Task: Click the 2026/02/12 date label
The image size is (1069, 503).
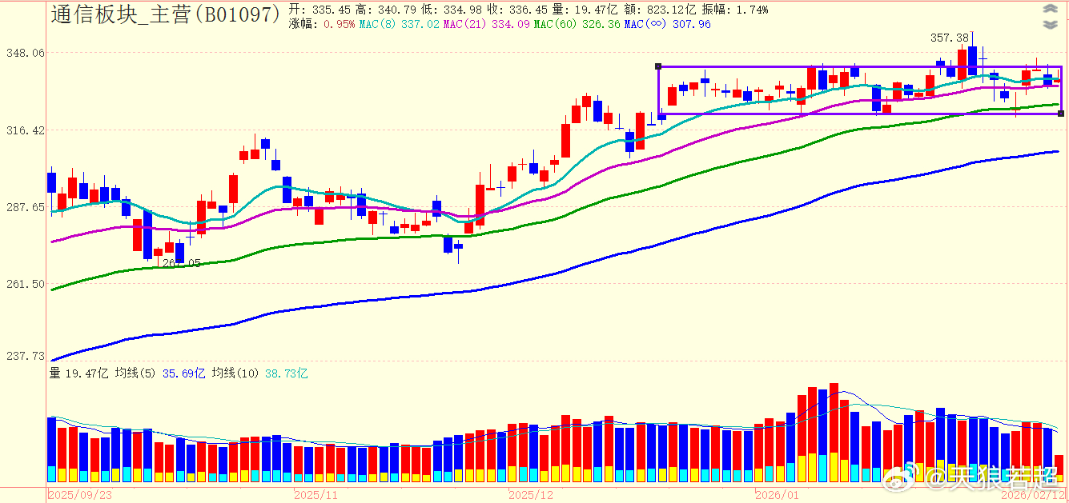Action: click(x=1033, y=495)
